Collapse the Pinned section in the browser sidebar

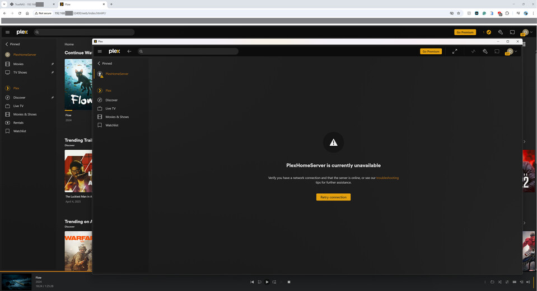(13, 44)
